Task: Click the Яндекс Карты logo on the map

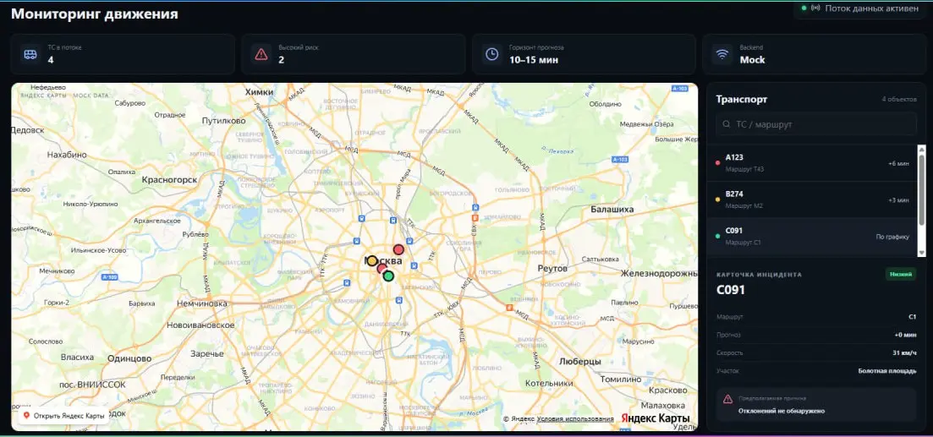Action: [x=655, y=418]
